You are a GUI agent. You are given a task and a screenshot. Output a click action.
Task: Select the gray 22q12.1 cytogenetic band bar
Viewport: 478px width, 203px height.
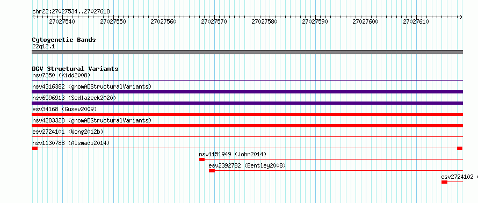(248, 52)
